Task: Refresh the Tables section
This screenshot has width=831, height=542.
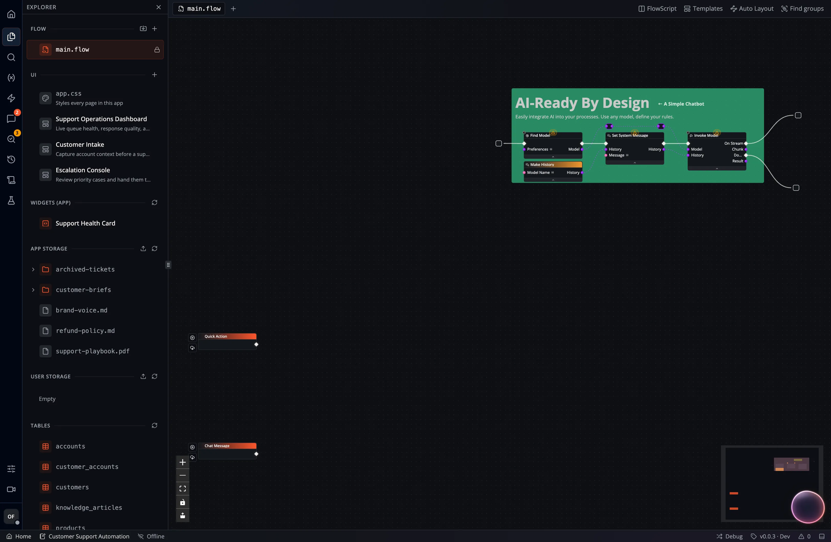Action: click(x=154, y=425)
